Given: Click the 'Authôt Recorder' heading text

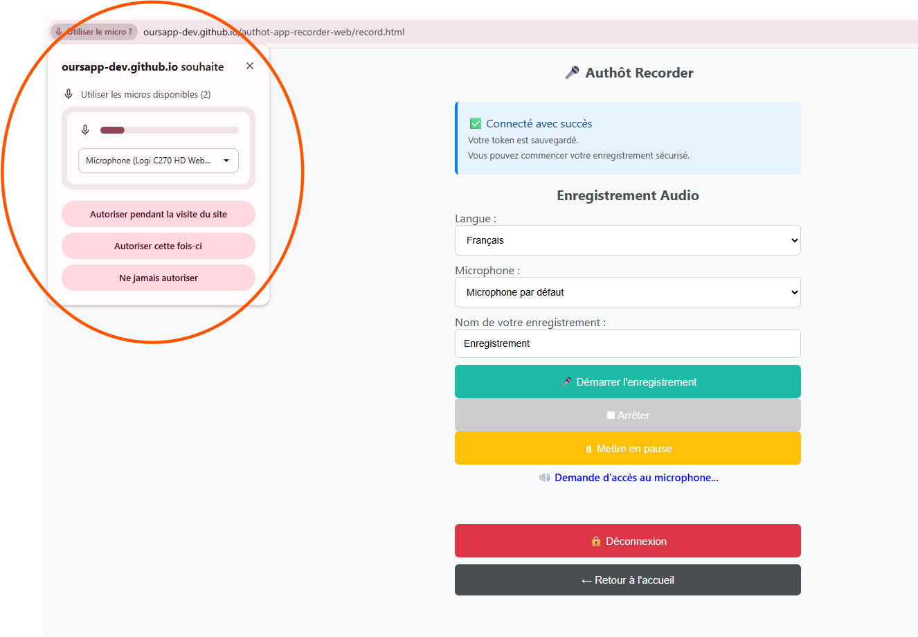Looking at the screenshot, I should (x=639, y=73).
